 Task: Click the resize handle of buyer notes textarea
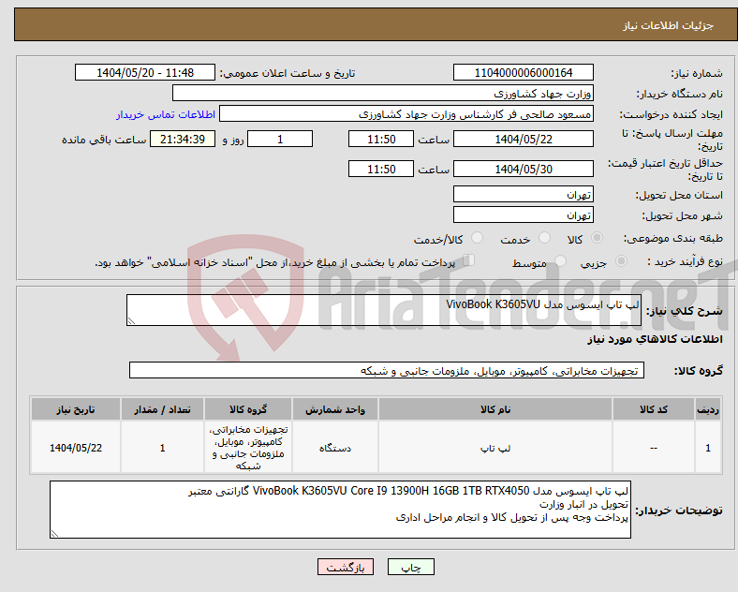(54, 534)
